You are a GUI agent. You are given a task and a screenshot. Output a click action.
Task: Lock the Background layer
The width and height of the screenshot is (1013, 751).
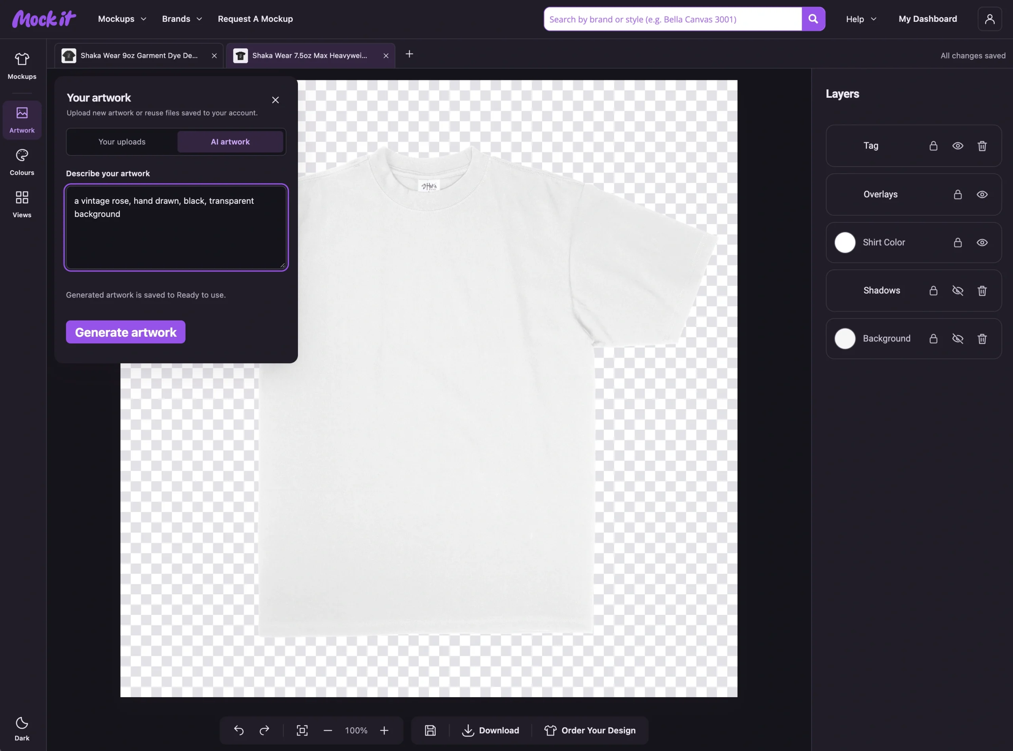pos(933,339)
